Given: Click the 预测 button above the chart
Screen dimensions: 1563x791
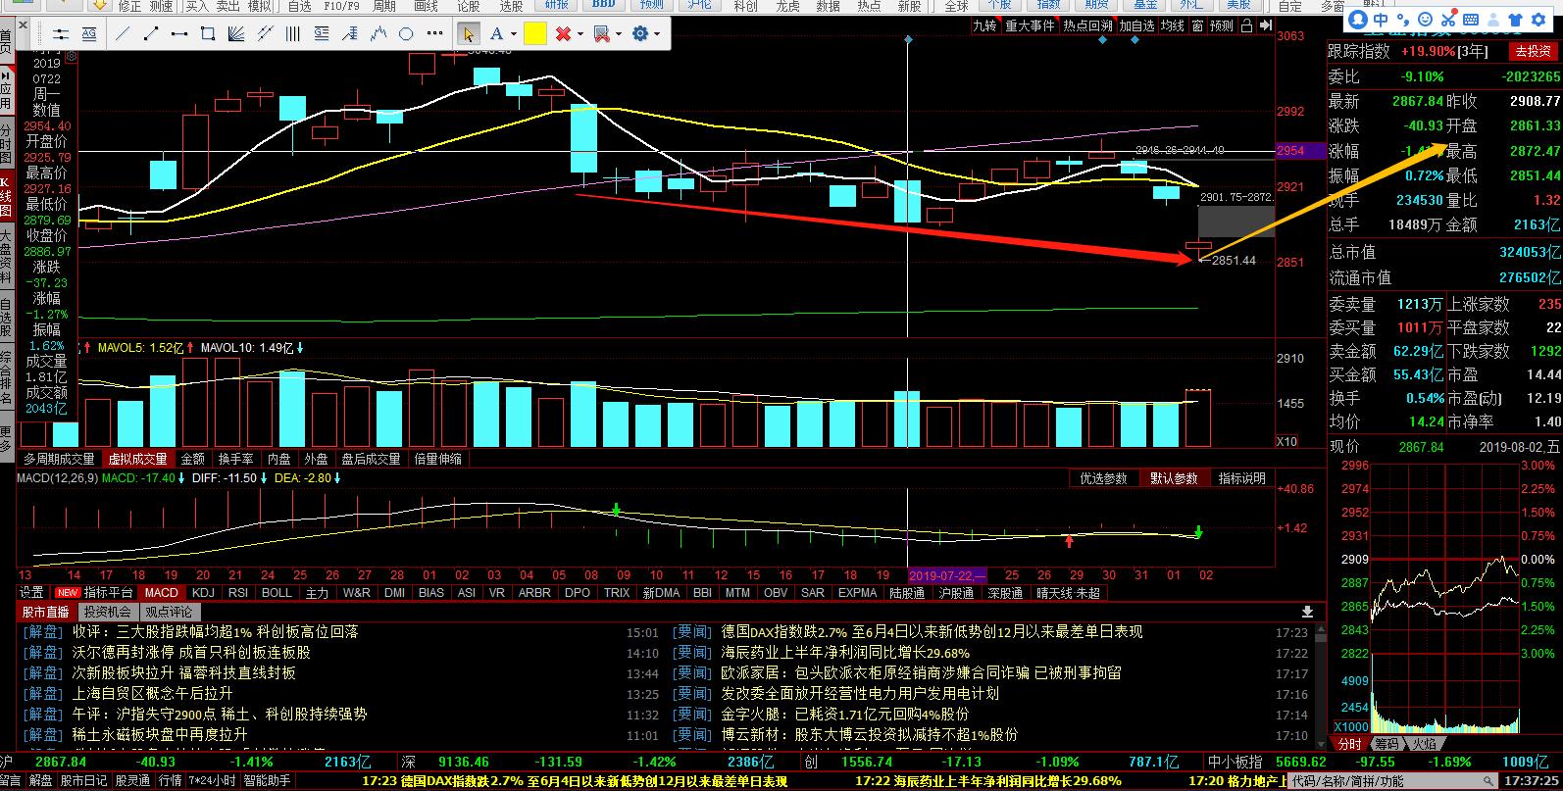Looking at the screenshot, I should [x=1222, y=25].
